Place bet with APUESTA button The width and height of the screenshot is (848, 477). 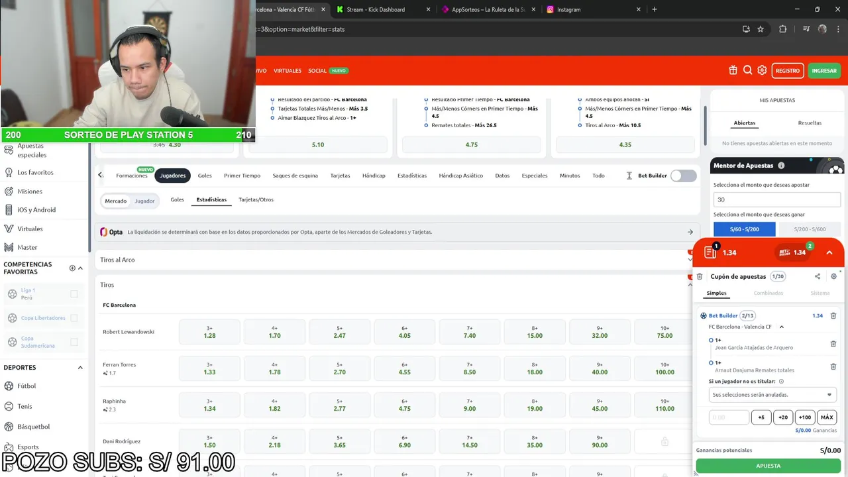(x=768, y=466)
